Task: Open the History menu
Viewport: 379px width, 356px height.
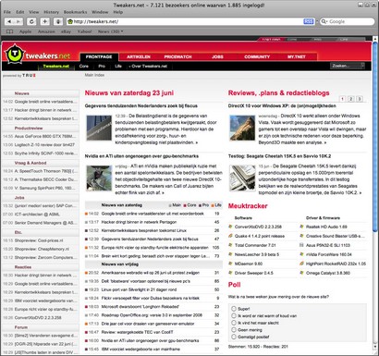Action: (x=51, y=12)
